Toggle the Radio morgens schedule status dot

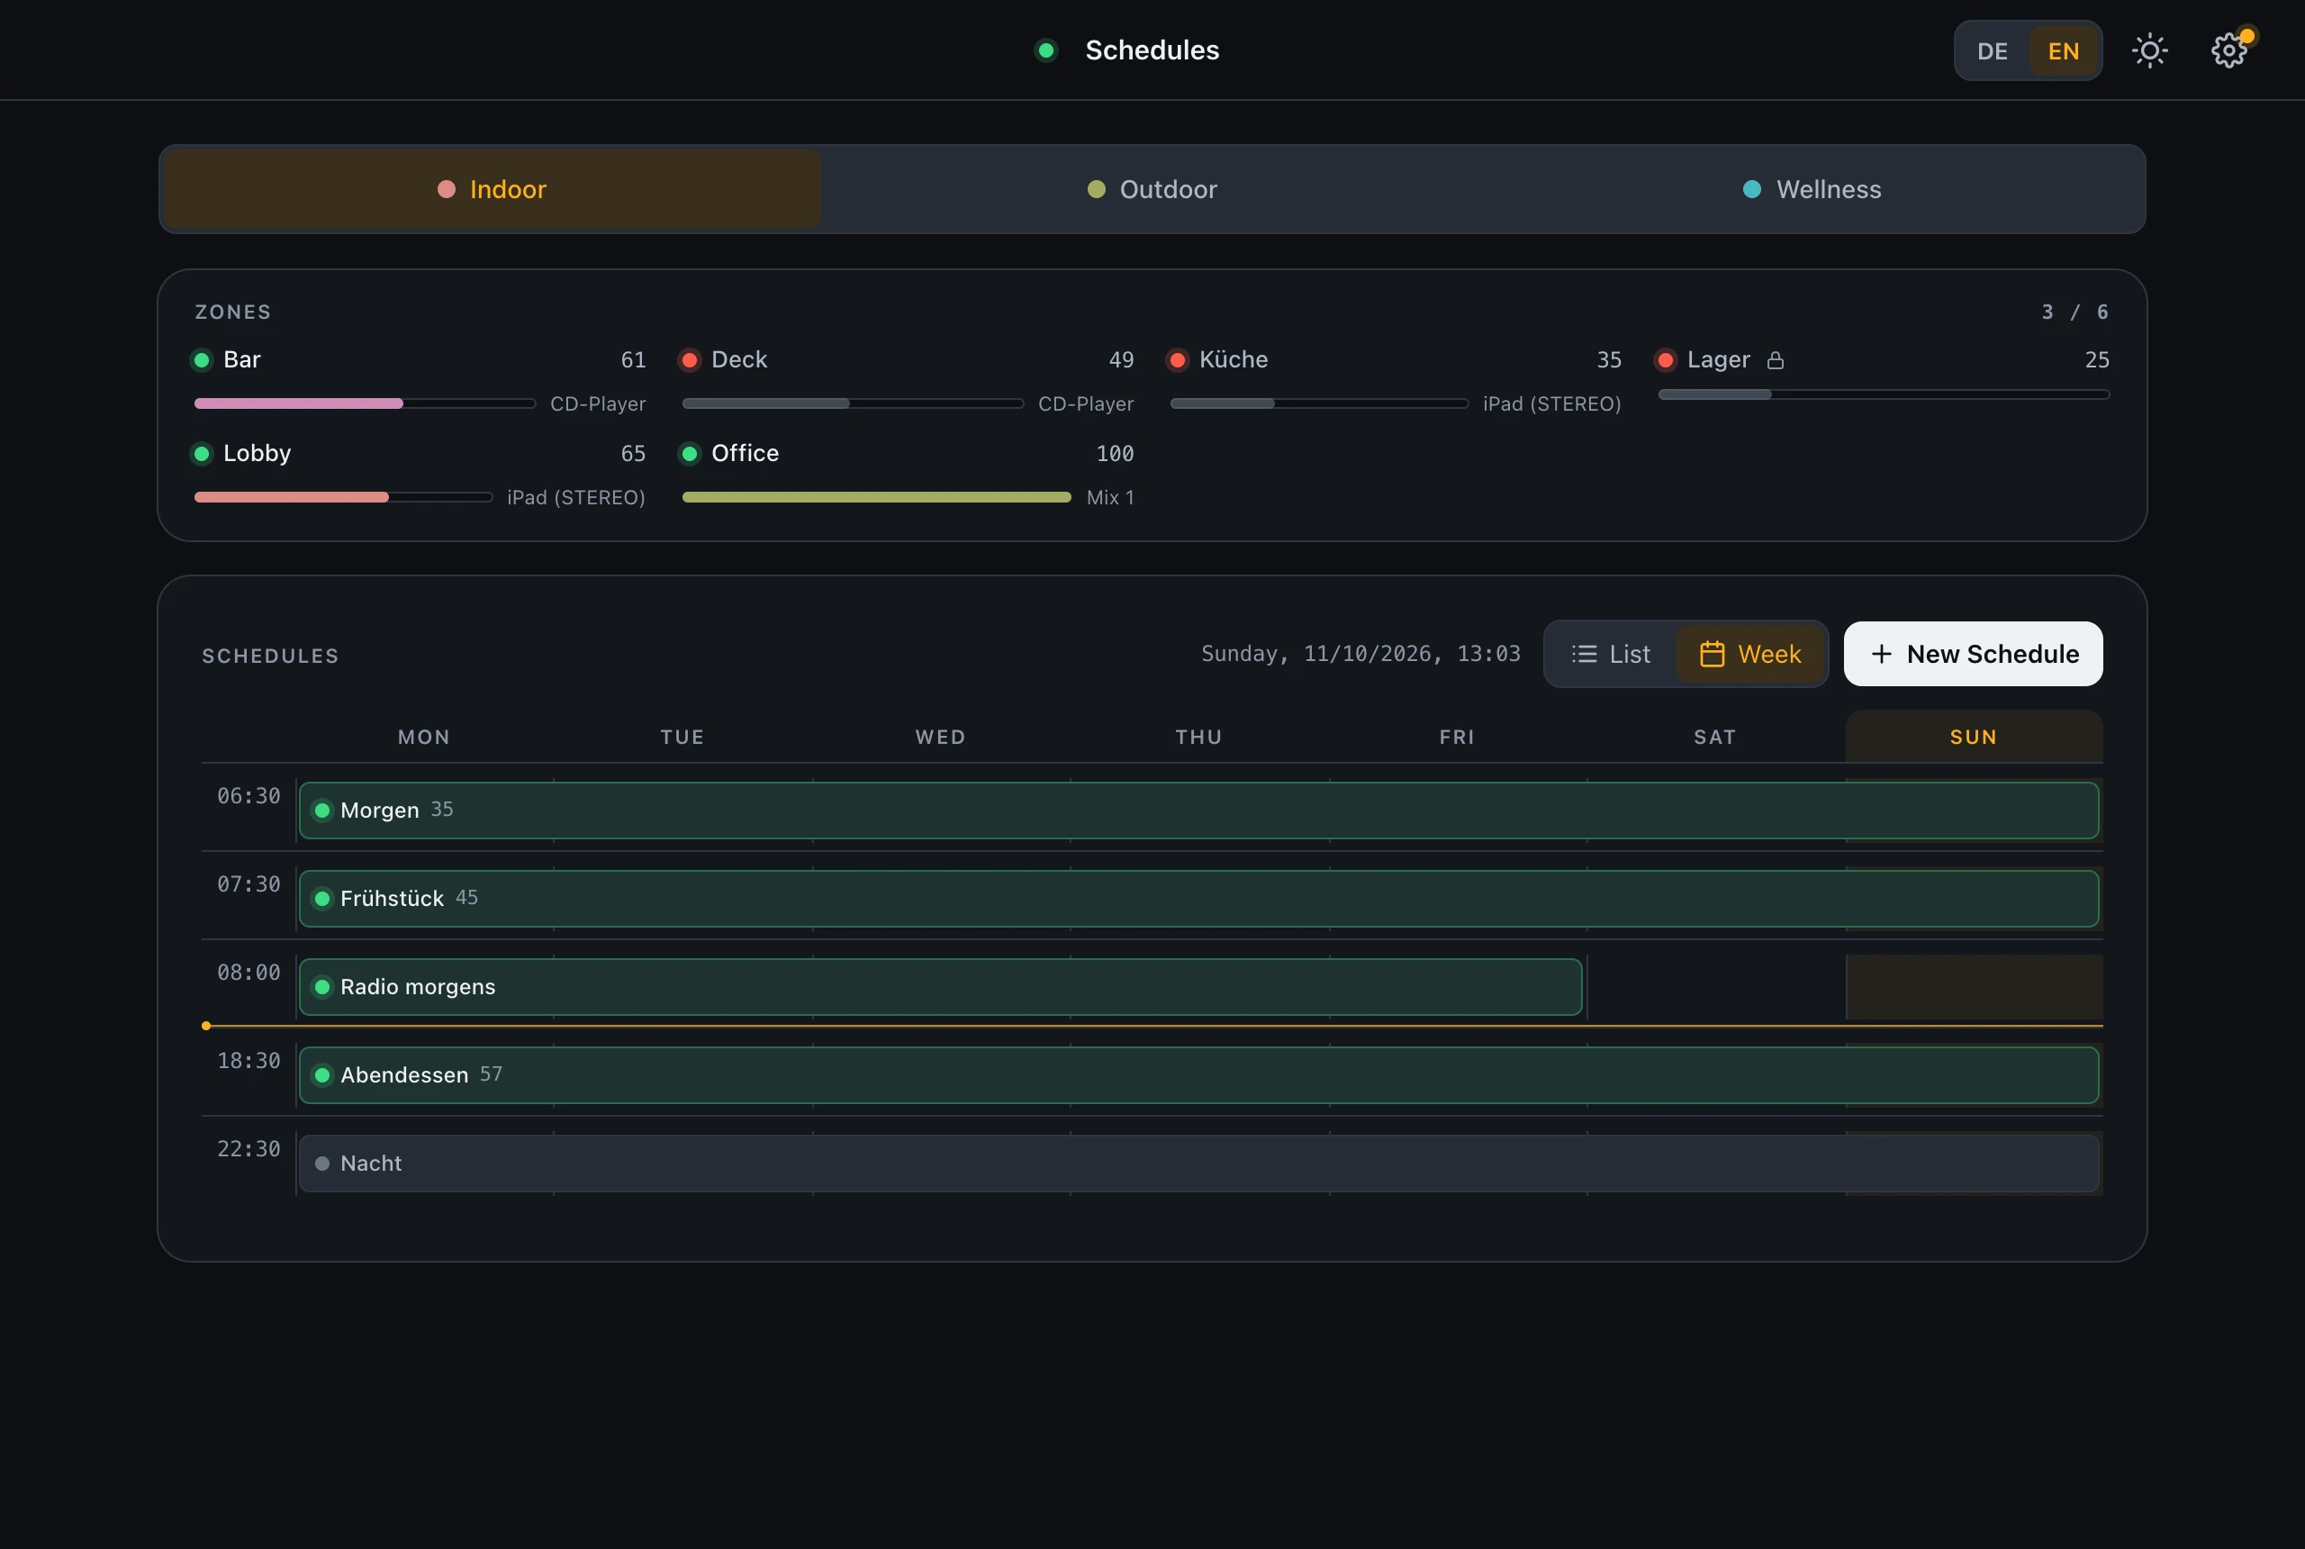[322, 987]
